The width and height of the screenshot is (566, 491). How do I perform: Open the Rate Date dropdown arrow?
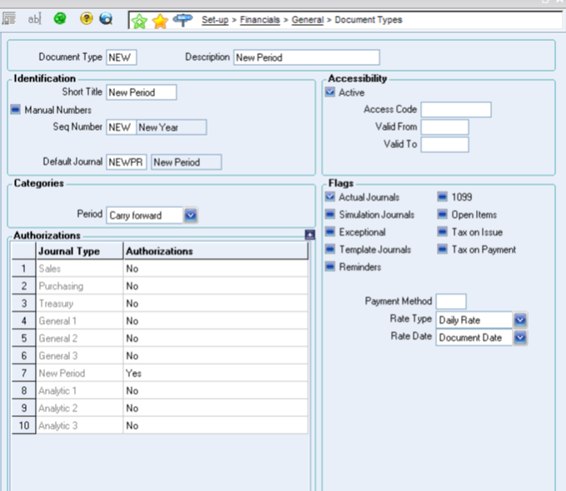coord(520,337)
